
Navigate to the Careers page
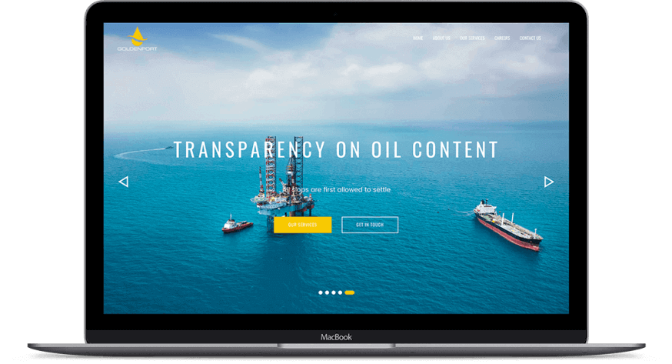(x=502, y=38)
